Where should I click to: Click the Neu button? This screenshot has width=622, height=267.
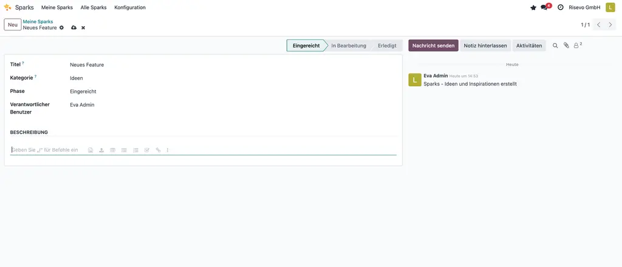[13, 24]
